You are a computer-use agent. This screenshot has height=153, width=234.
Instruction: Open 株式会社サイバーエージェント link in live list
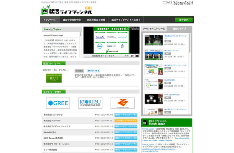(x=175, y=109)
